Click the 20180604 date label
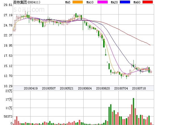Image resolution: width=170 pixels, height=125 pixels. [x=85, y=88]
